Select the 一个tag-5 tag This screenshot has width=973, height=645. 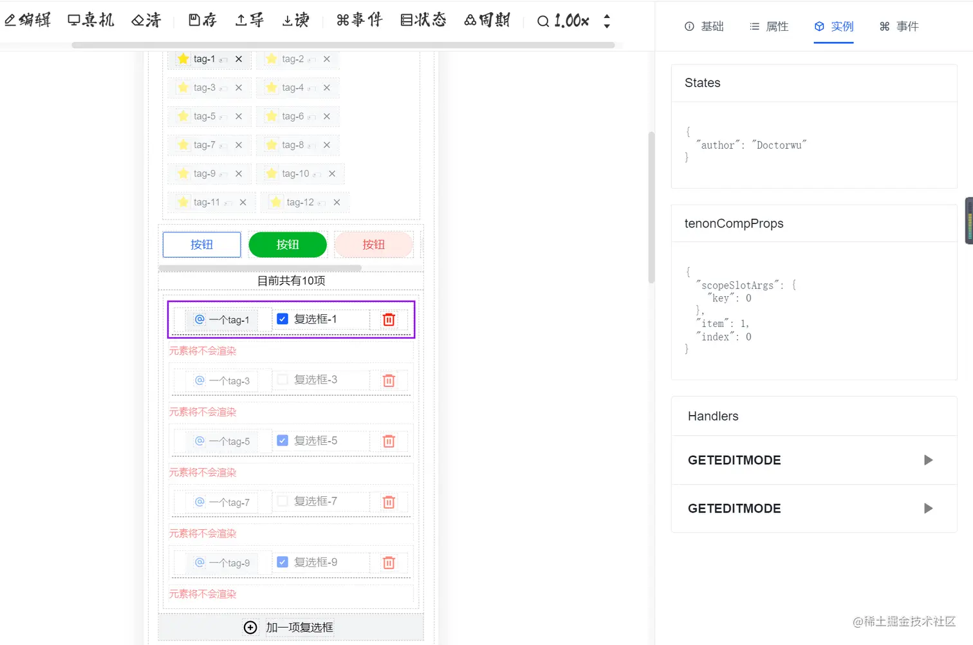222,442
